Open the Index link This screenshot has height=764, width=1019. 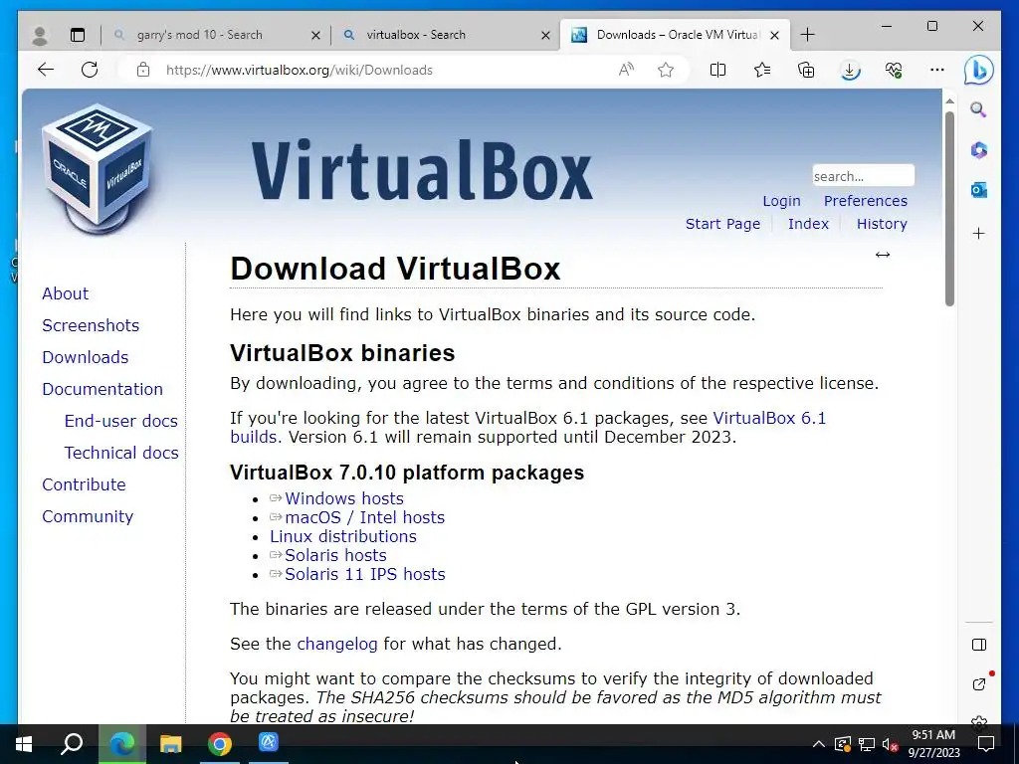pyautogui.click(x=808, y=224)
